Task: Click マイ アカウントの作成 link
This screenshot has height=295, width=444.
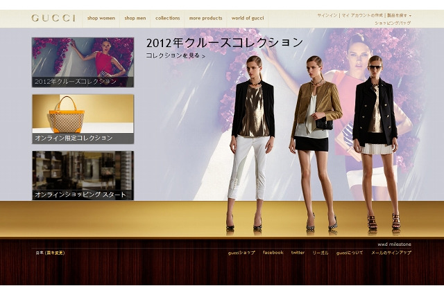Action: coord(362,15)
